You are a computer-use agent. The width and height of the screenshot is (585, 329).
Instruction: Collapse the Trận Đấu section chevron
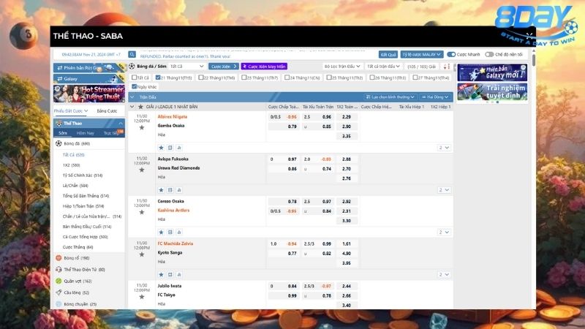(132, 97)
